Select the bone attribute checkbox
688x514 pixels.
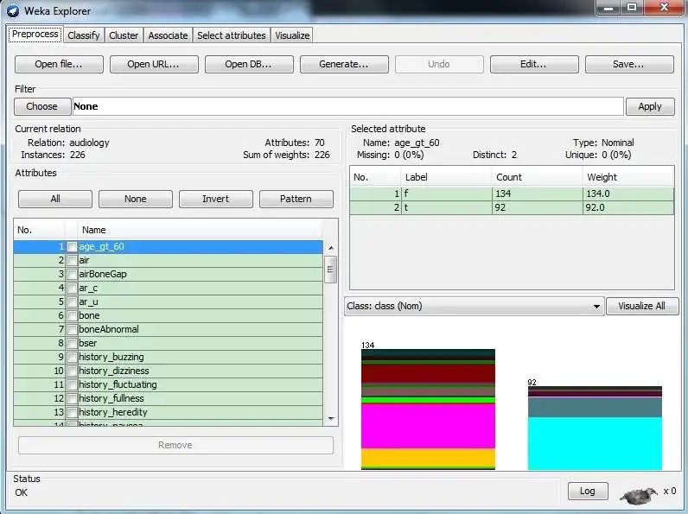[x=72, y=316]
